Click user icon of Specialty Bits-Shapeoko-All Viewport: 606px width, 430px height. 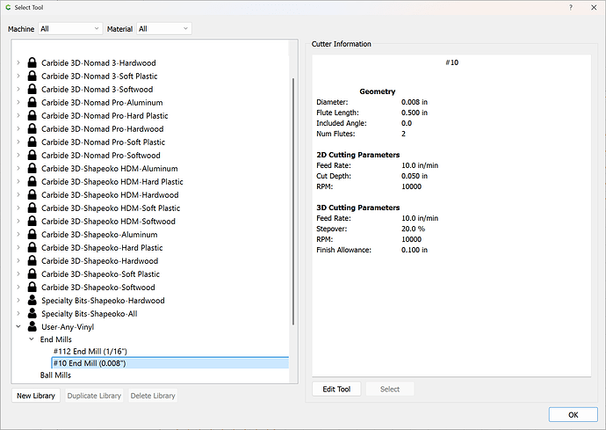coord(32,313)
